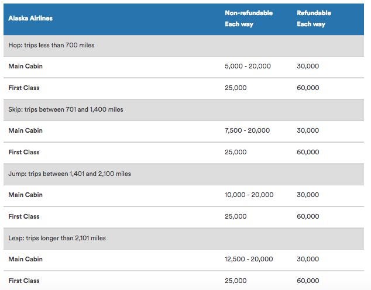Click the Refundable Each way column header
The image size is (371, 290).
314,19
